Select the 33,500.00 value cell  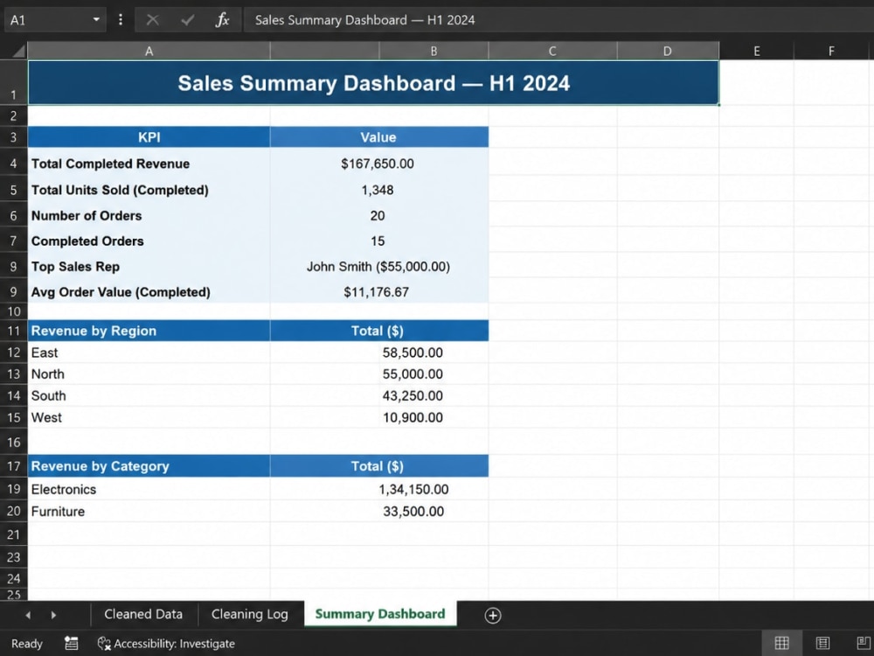[379, 512]
